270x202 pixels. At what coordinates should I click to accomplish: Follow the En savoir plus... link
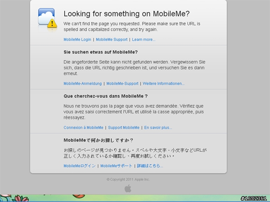coord(158,127)
